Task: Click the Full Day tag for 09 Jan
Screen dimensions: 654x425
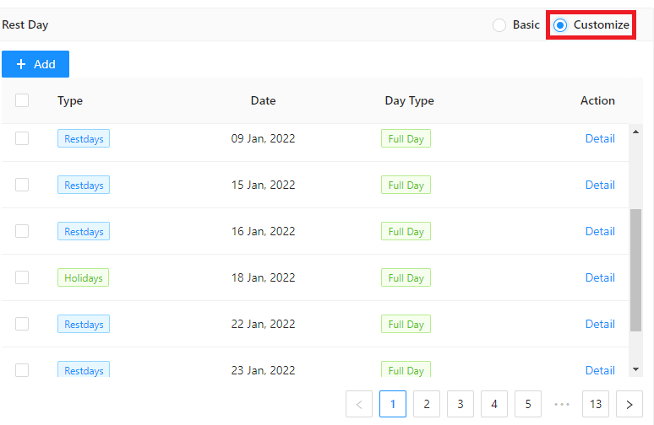Action: click(406, 138)
